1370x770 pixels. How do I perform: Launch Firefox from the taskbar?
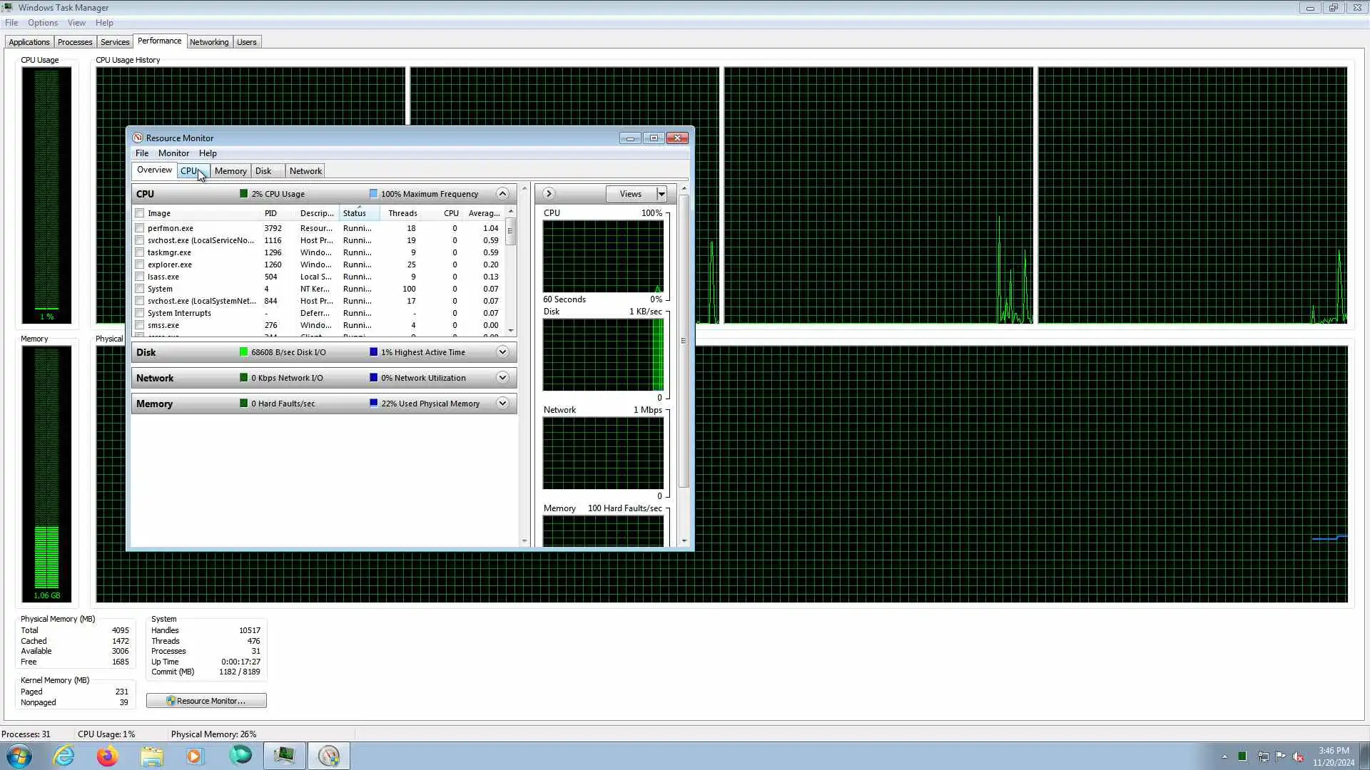[108, 756]
